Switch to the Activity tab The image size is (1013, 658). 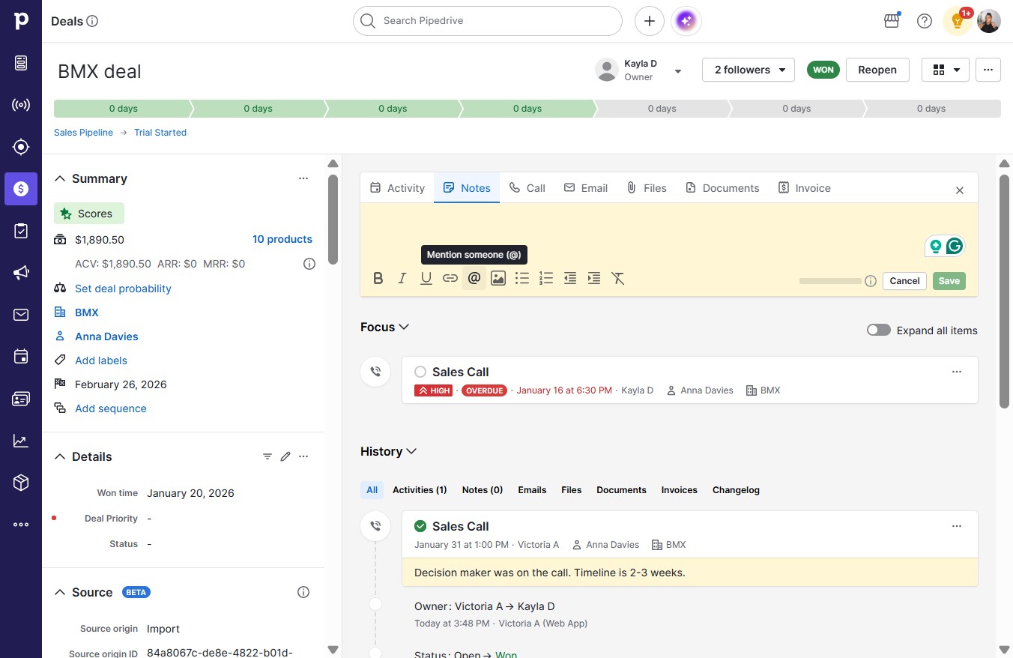[397, 188]
